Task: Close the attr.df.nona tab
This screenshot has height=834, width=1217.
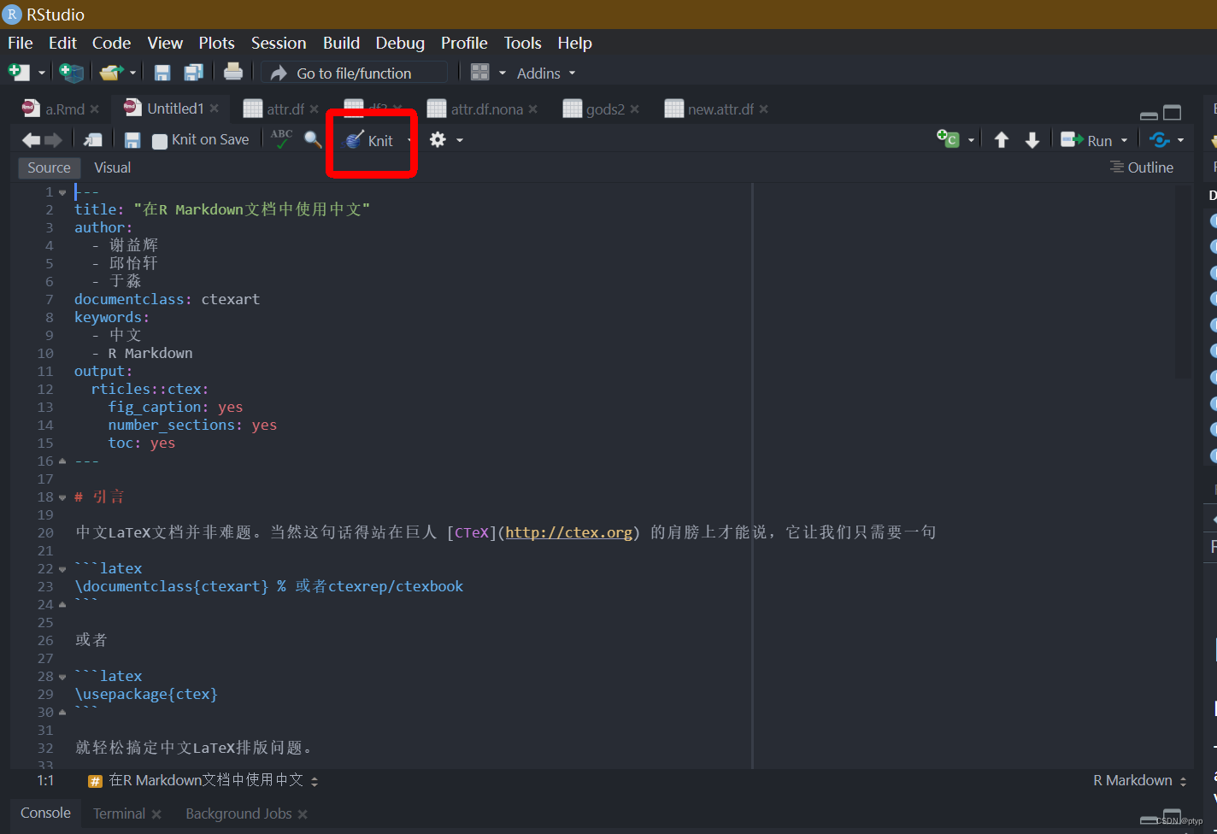Action: coord(533,109)
